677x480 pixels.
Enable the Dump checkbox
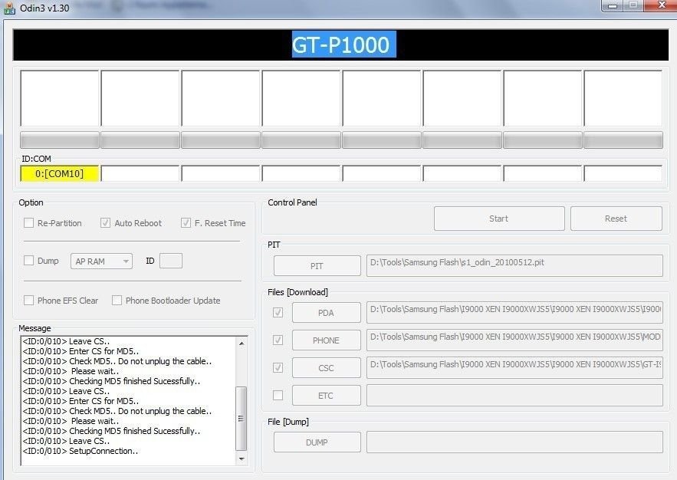[x=28, y=261]
